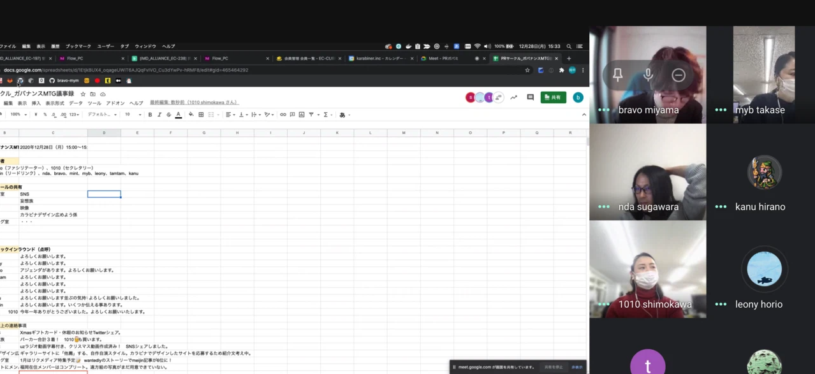Mute bravo miyama with the microphone icon
The width and height of the screenshot is (815, 374).
point(648,75)
